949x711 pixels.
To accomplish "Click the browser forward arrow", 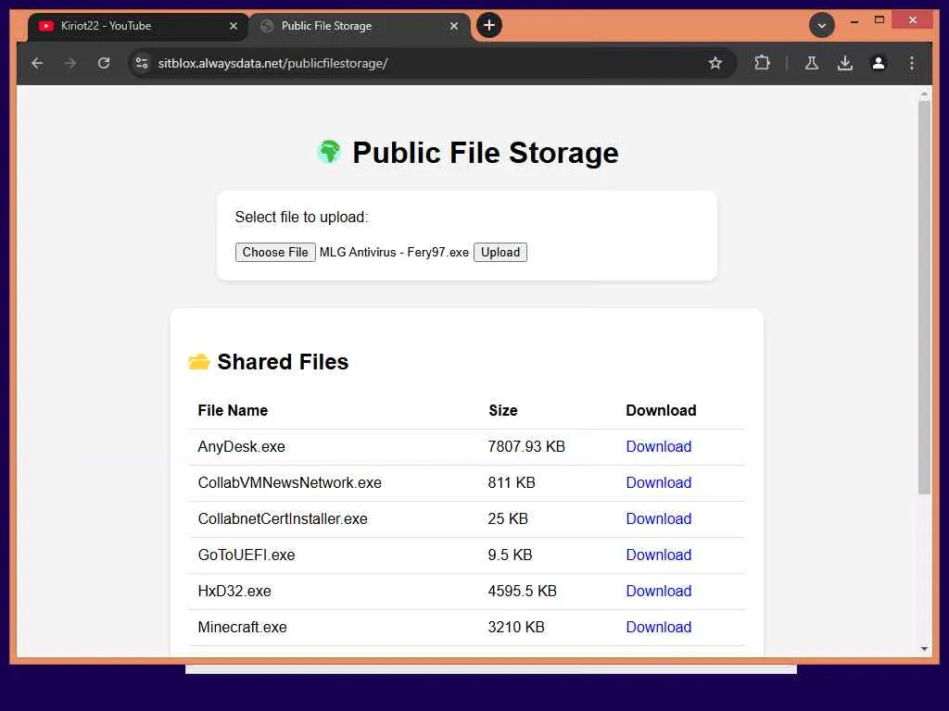I will click(70, 63).
